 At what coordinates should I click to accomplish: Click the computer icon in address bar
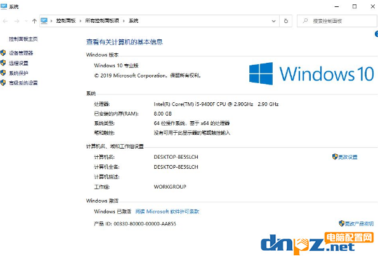[x=44, y=21]
